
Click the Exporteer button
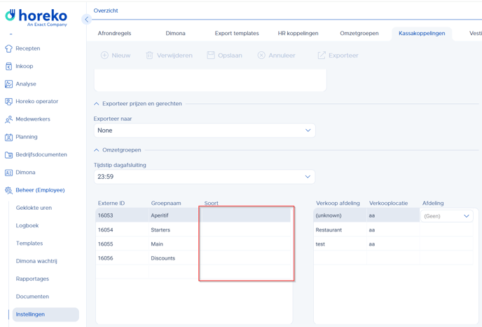(x=338, y=55)
